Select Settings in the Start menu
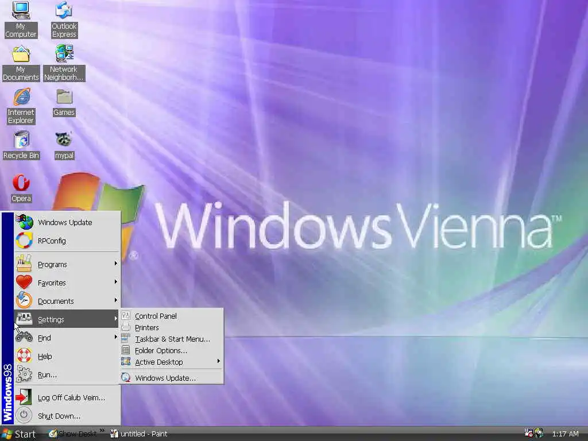 pos(67,319)
